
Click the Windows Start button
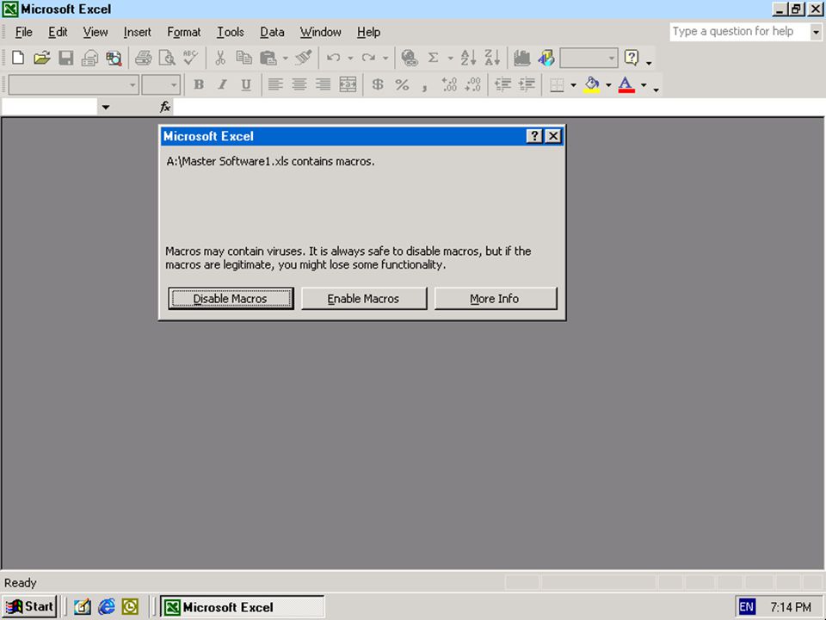point(29,607)
